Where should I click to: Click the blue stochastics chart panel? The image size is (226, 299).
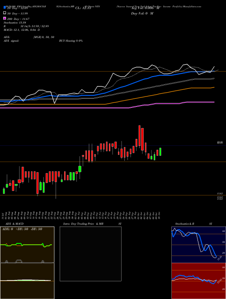coord(198,245)
